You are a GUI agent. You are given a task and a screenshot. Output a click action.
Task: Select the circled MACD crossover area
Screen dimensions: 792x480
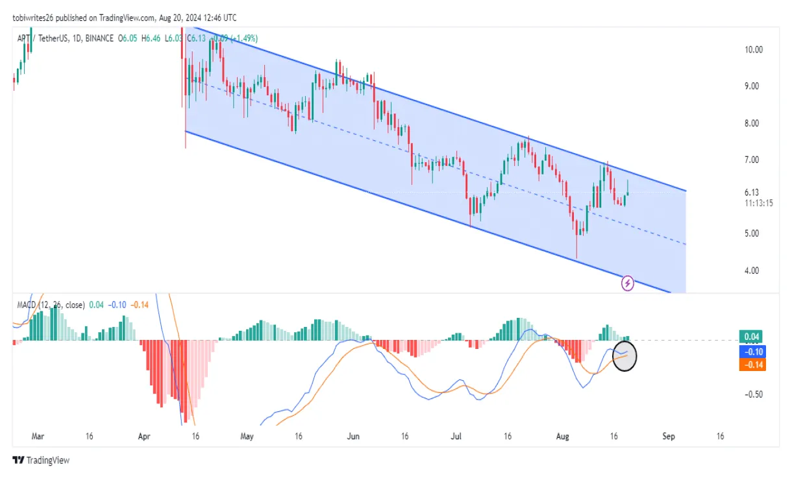(625, 357)
